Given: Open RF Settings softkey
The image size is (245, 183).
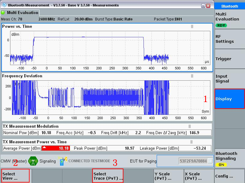Looking at the screenshot, I should (x=230, y=39).
